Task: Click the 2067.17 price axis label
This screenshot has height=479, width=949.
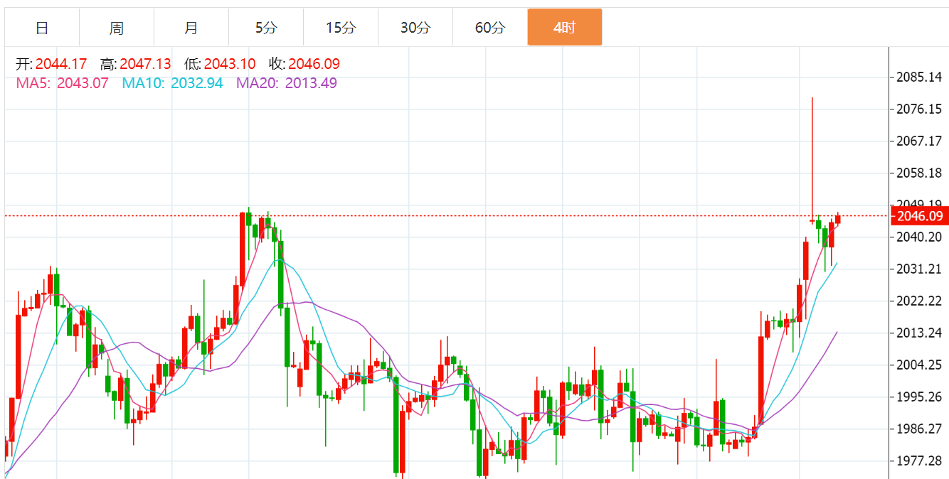Action: click(919, 141)
